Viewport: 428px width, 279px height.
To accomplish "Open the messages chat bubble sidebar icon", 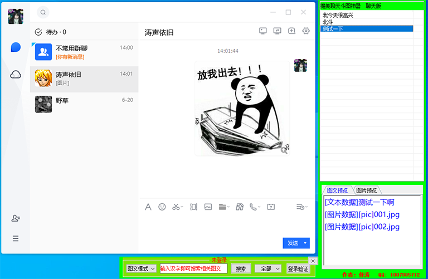I will [16, 47].
